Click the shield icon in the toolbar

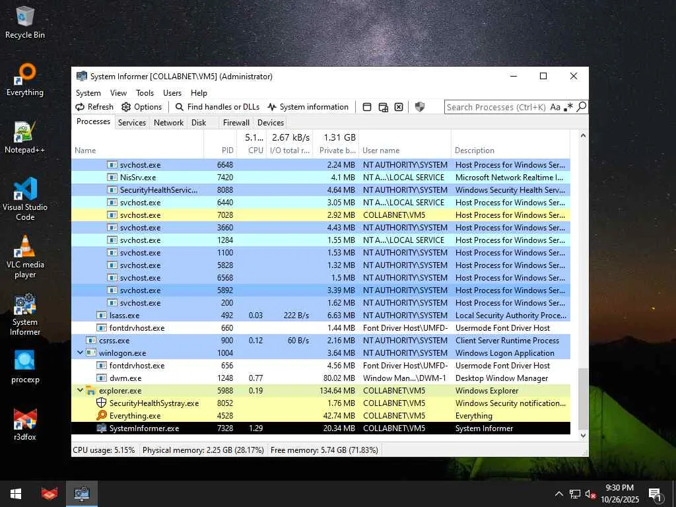point(419,107)
